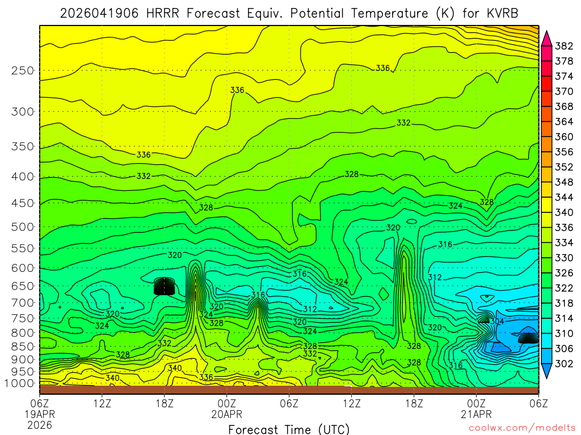Click the 450 pressure axis label
Viewport: 581px width, 435px height.
pyautogui.click(x=23, y=203)
